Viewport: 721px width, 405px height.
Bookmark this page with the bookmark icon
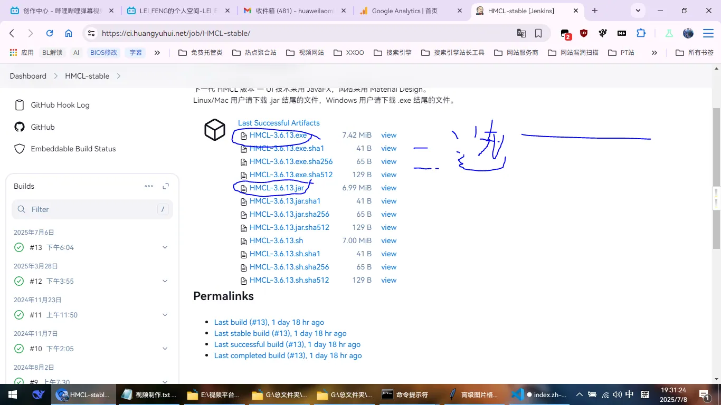click(538, 33)
